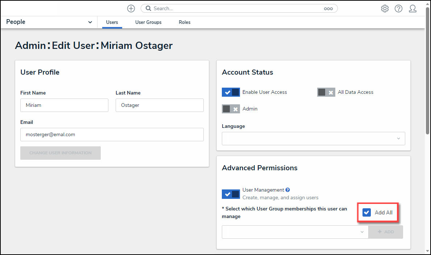This screenshot has height=255, width=431.
Task: Open the help question mark icon
Action: point(399,9)
